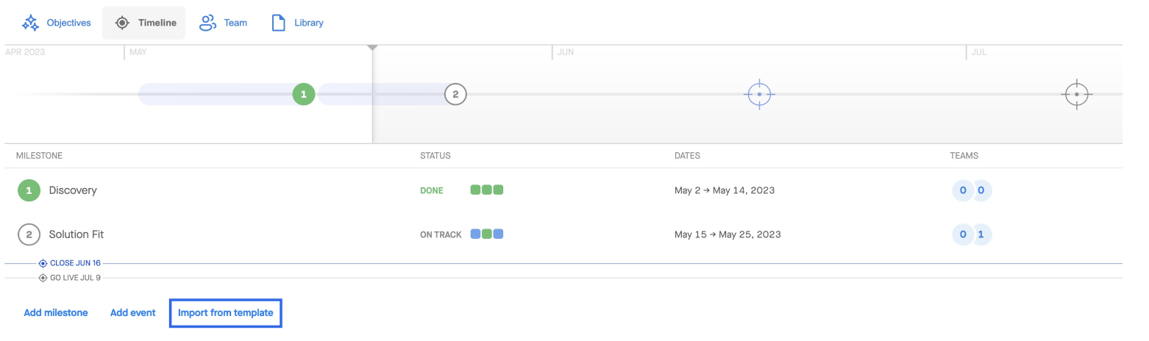Open the Discovery milestone
The image size is (1149, 341).
[x=73, y=190]
